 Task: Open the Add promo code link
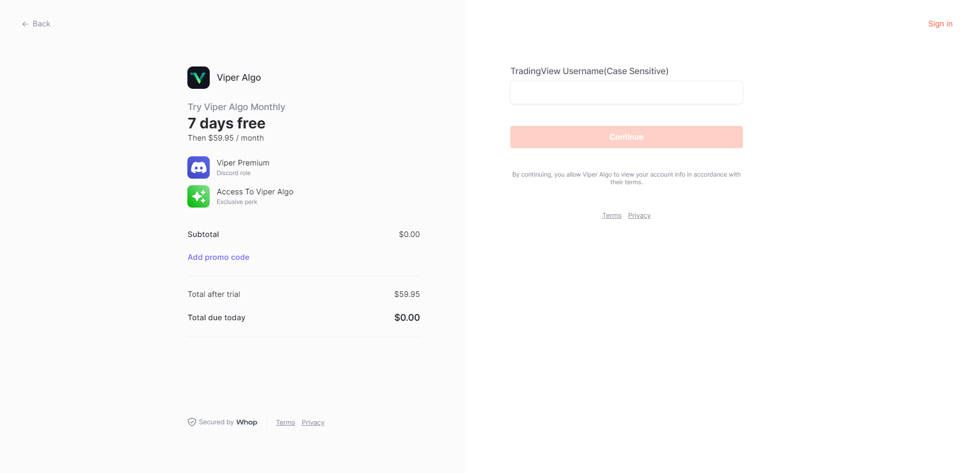pyautogui.click(x=218, y=257)
